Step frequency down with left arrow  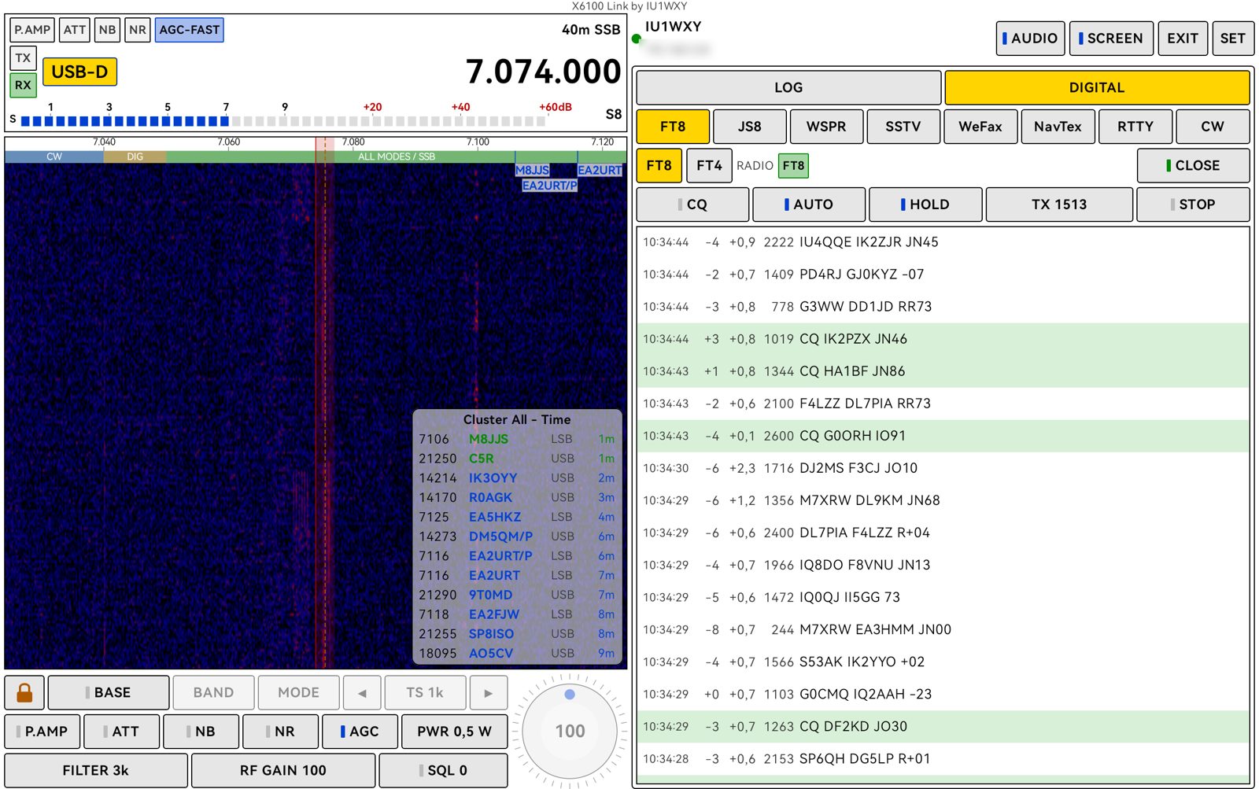tap(362, 692)
